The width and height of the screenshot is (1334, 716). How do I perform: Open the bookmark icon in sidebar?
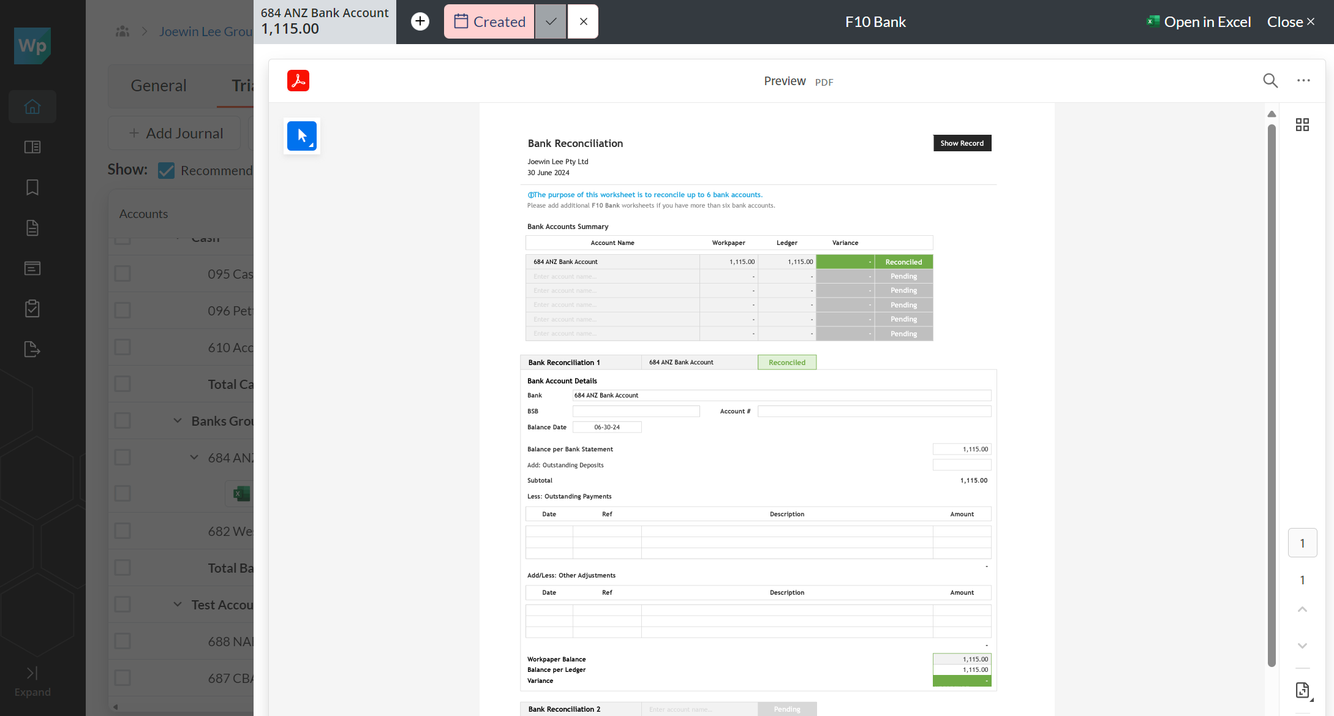point(32,187)
